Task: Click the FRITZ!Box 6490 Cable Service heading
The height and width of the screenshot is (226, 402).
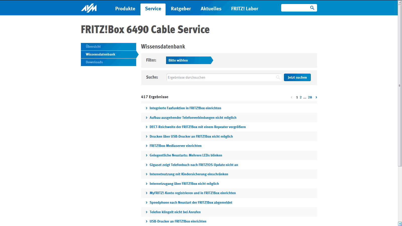Action: (145, 30)
